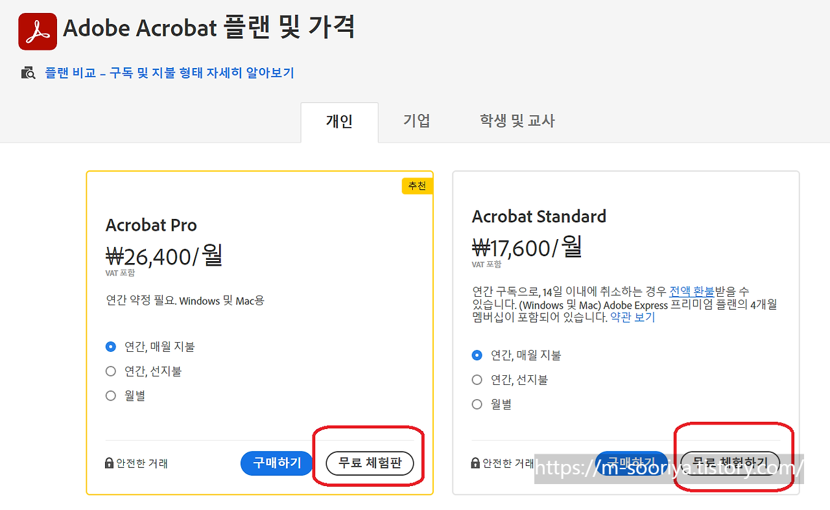Switch to the 개인 tab
Image resolution: width=830 pixels, height=510 pixels.
tap(339, 122)
